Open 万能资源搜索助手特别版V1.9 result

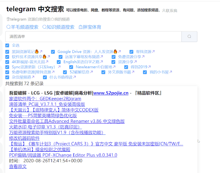click(x=57, y=132)
